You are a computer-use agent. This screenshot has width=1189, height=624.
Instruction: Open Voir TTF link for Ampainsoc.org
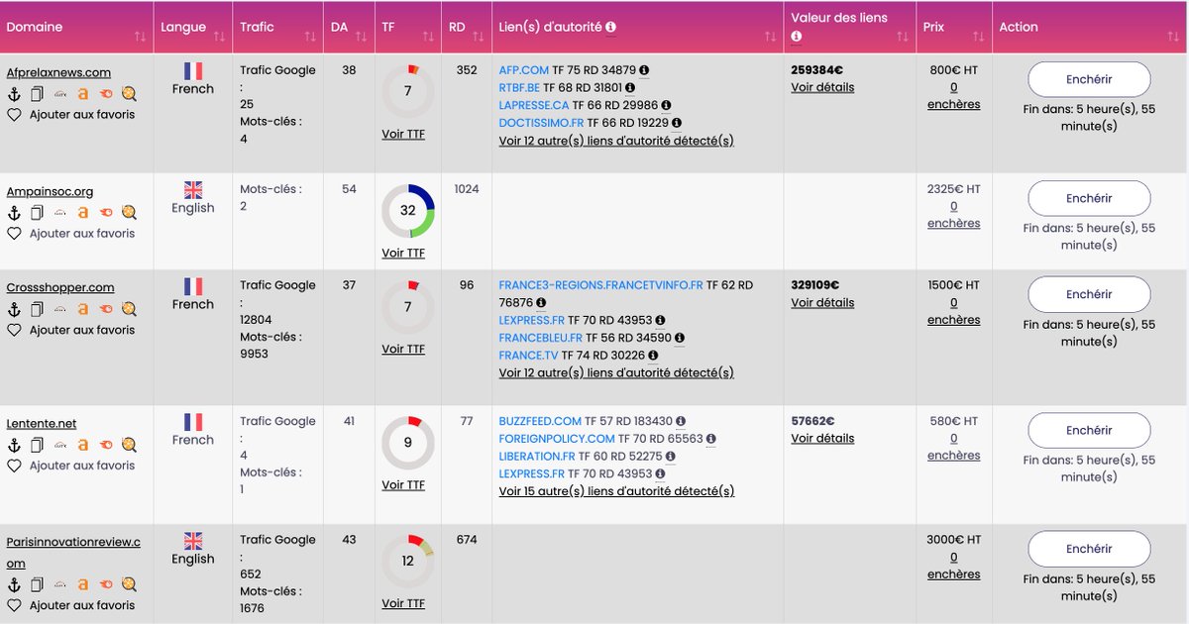(403, 253)
